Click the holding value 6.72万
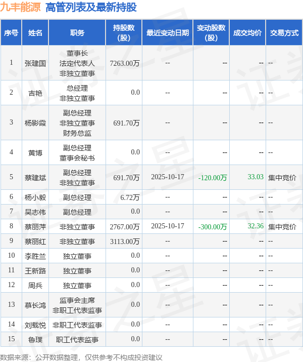 point(130,197)
